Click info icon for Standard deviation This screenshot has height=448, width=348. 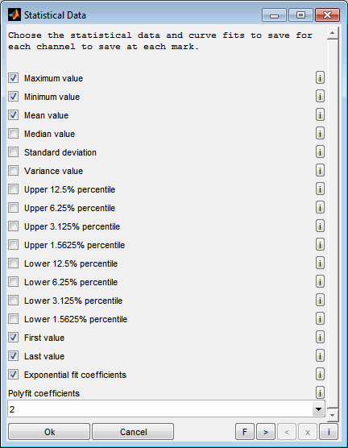[320, 152]
